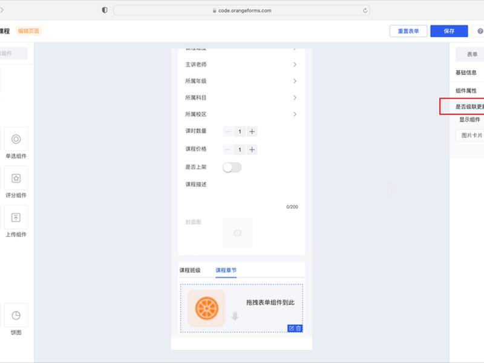Open the help question mark icon
The height and width of the screenshot is (363, 484).
(x=480, y=31)
